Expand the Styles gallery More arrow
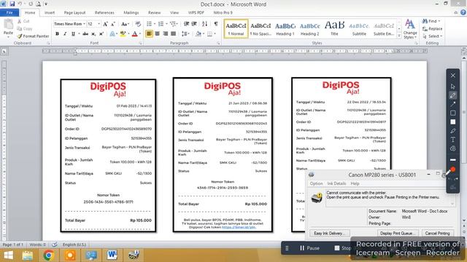Image resolution: width=467 pixels, height=262 pixels. coord(399,36)
